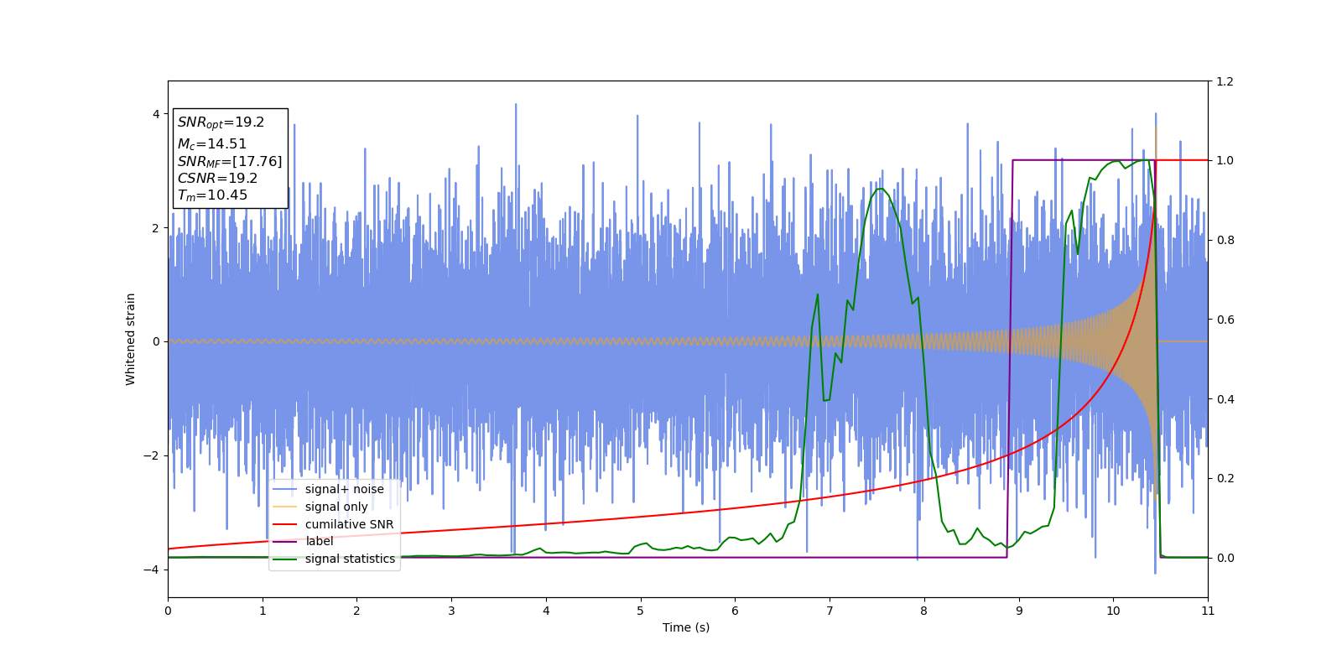Click the right axis tick label 0.0
Screen dimensions: 1342x671
(1225, 558)
